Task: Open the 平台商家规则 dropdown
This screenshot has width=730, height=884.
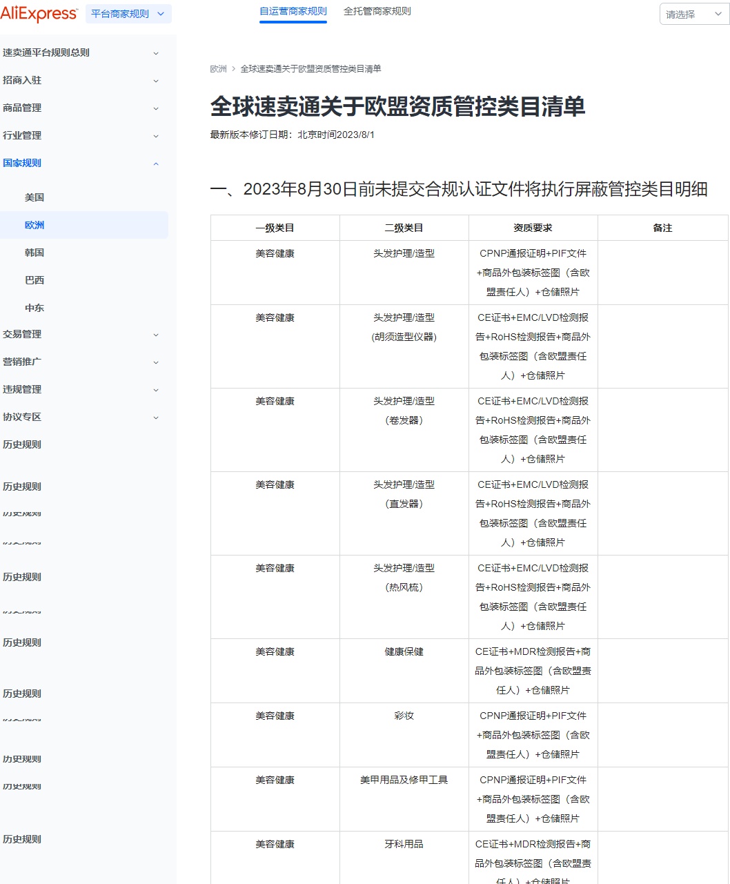Action: point(128,14)
